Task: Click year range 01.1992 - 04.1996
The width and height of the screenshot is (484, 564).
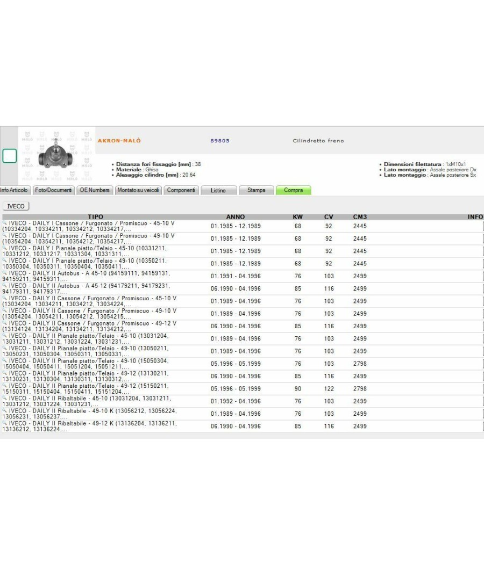Action: point(236,401)
